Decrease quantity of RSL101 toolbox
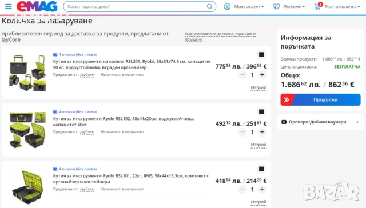This screenshot has width=366, height=208. (242, 189)
